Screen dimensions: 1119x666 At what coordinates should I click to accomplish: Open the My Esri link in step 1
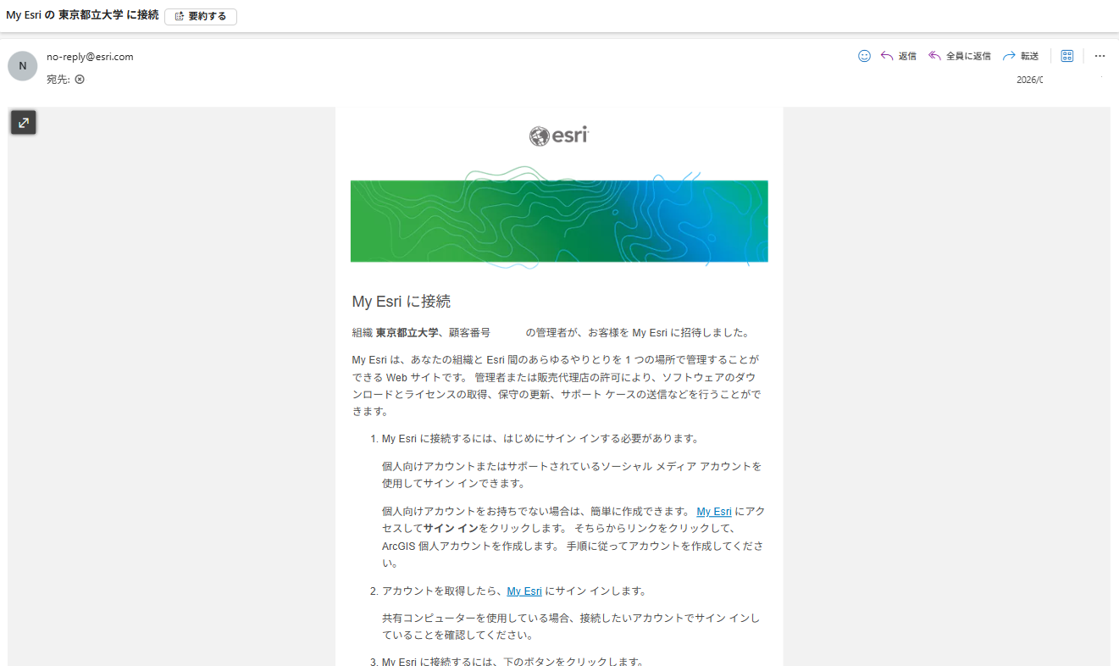[713, 512]
